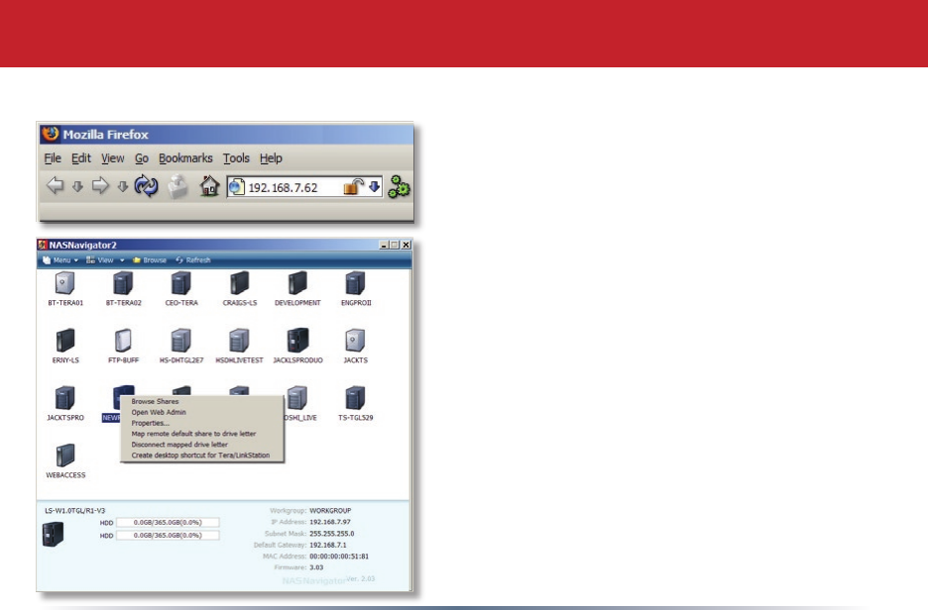Click the Firefox Back arrow button

coord(56,185)
